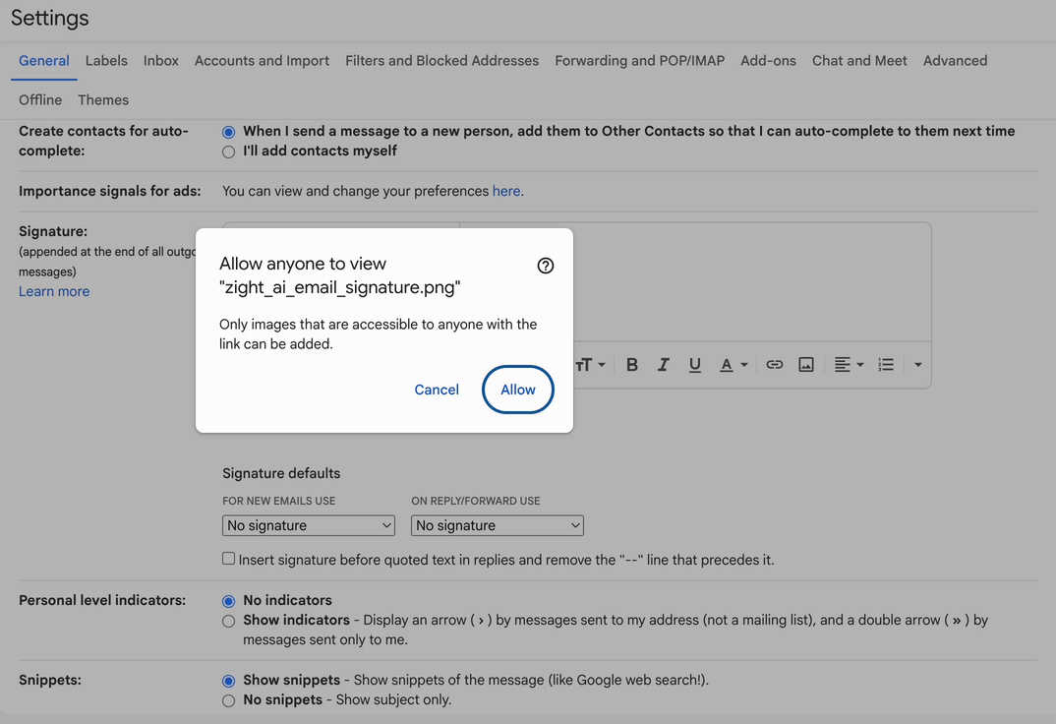Open the On Reply/Forward Use dropdown
The width and height of the screenshot is (1056, 724).
point(498,525)
